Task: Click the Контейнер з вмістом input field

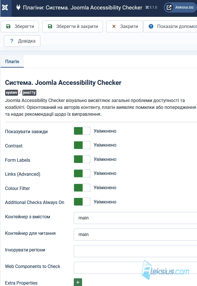Action: 135,218
